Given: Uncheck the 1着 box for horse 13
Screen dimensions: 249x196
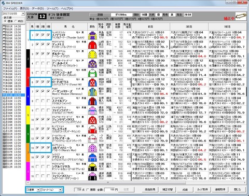Looking at the screenshot, I should coord(37,148).
